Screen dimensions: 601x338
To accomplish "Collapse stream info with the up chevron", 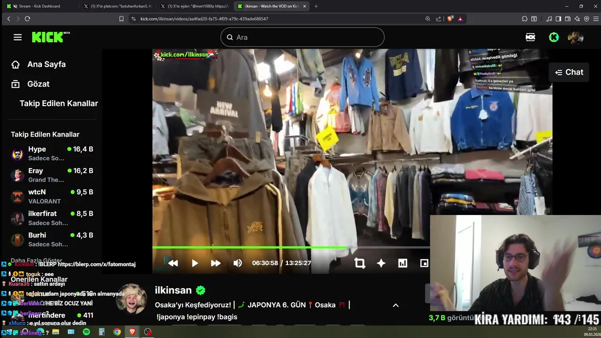I will (395, 305).
